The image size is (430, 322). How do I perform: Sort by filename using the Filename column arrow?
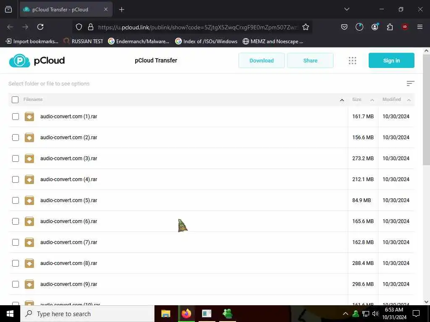tap(342, 100)
